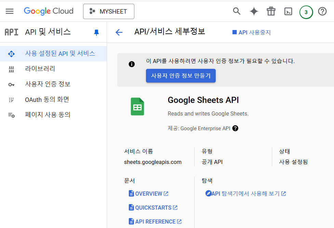
Task: Open 페이지 사용 동의 sidebar item
Action: 53,115
